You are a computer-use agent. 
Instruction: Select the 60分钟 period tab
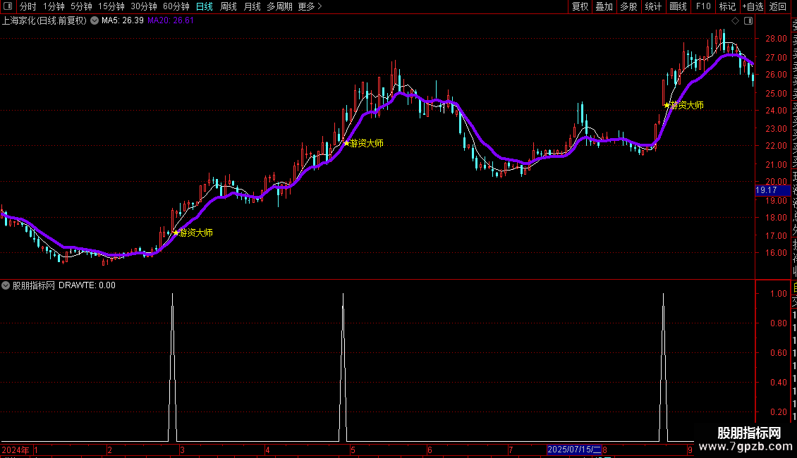(x=176, y=6)
